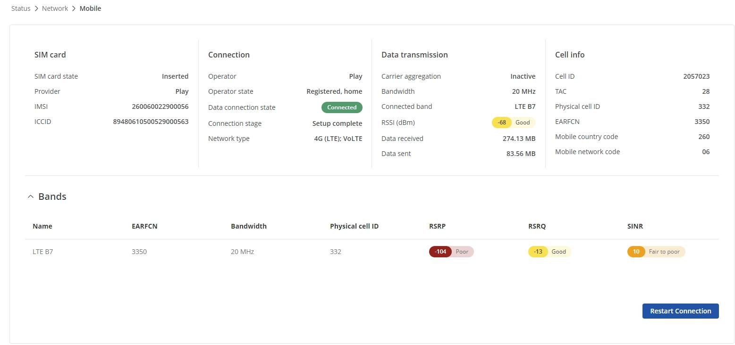
Task: Click the IMSI number value
Action: tap(160, 107)
